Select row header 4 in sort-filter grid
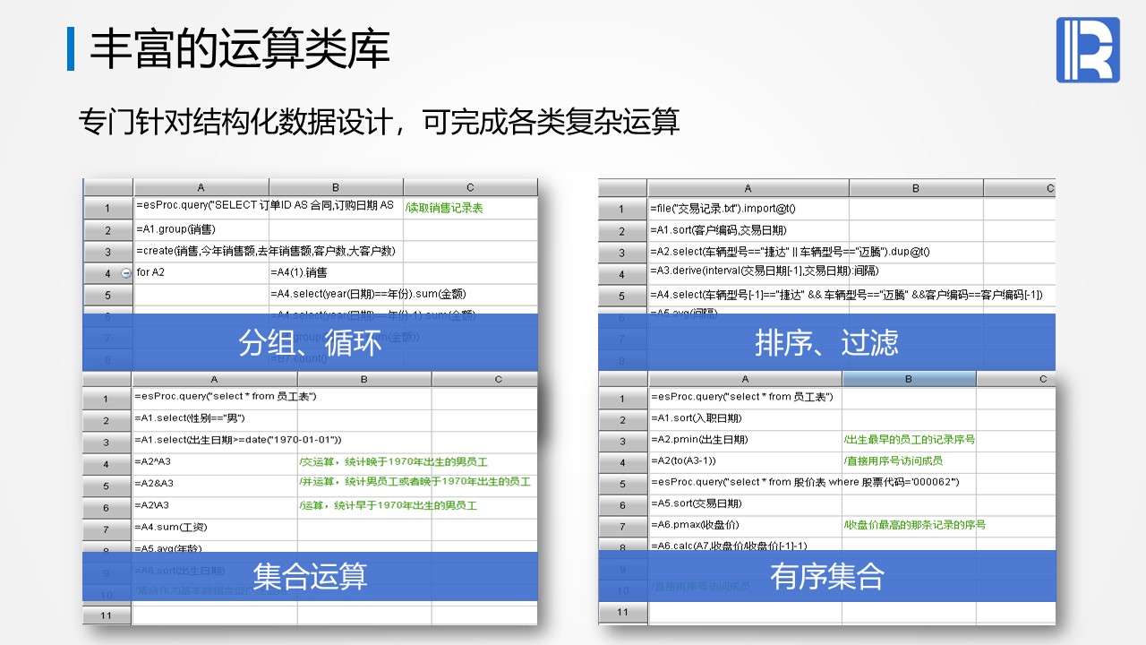Viewport: 1146px width, 645px height. [x=622, y=273]
